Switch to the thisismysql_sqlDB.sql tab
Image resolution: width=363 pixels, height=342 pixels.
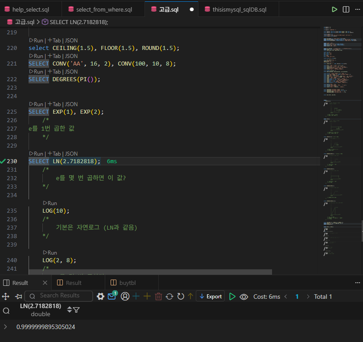pyautogui.click(x=239, y=9)
